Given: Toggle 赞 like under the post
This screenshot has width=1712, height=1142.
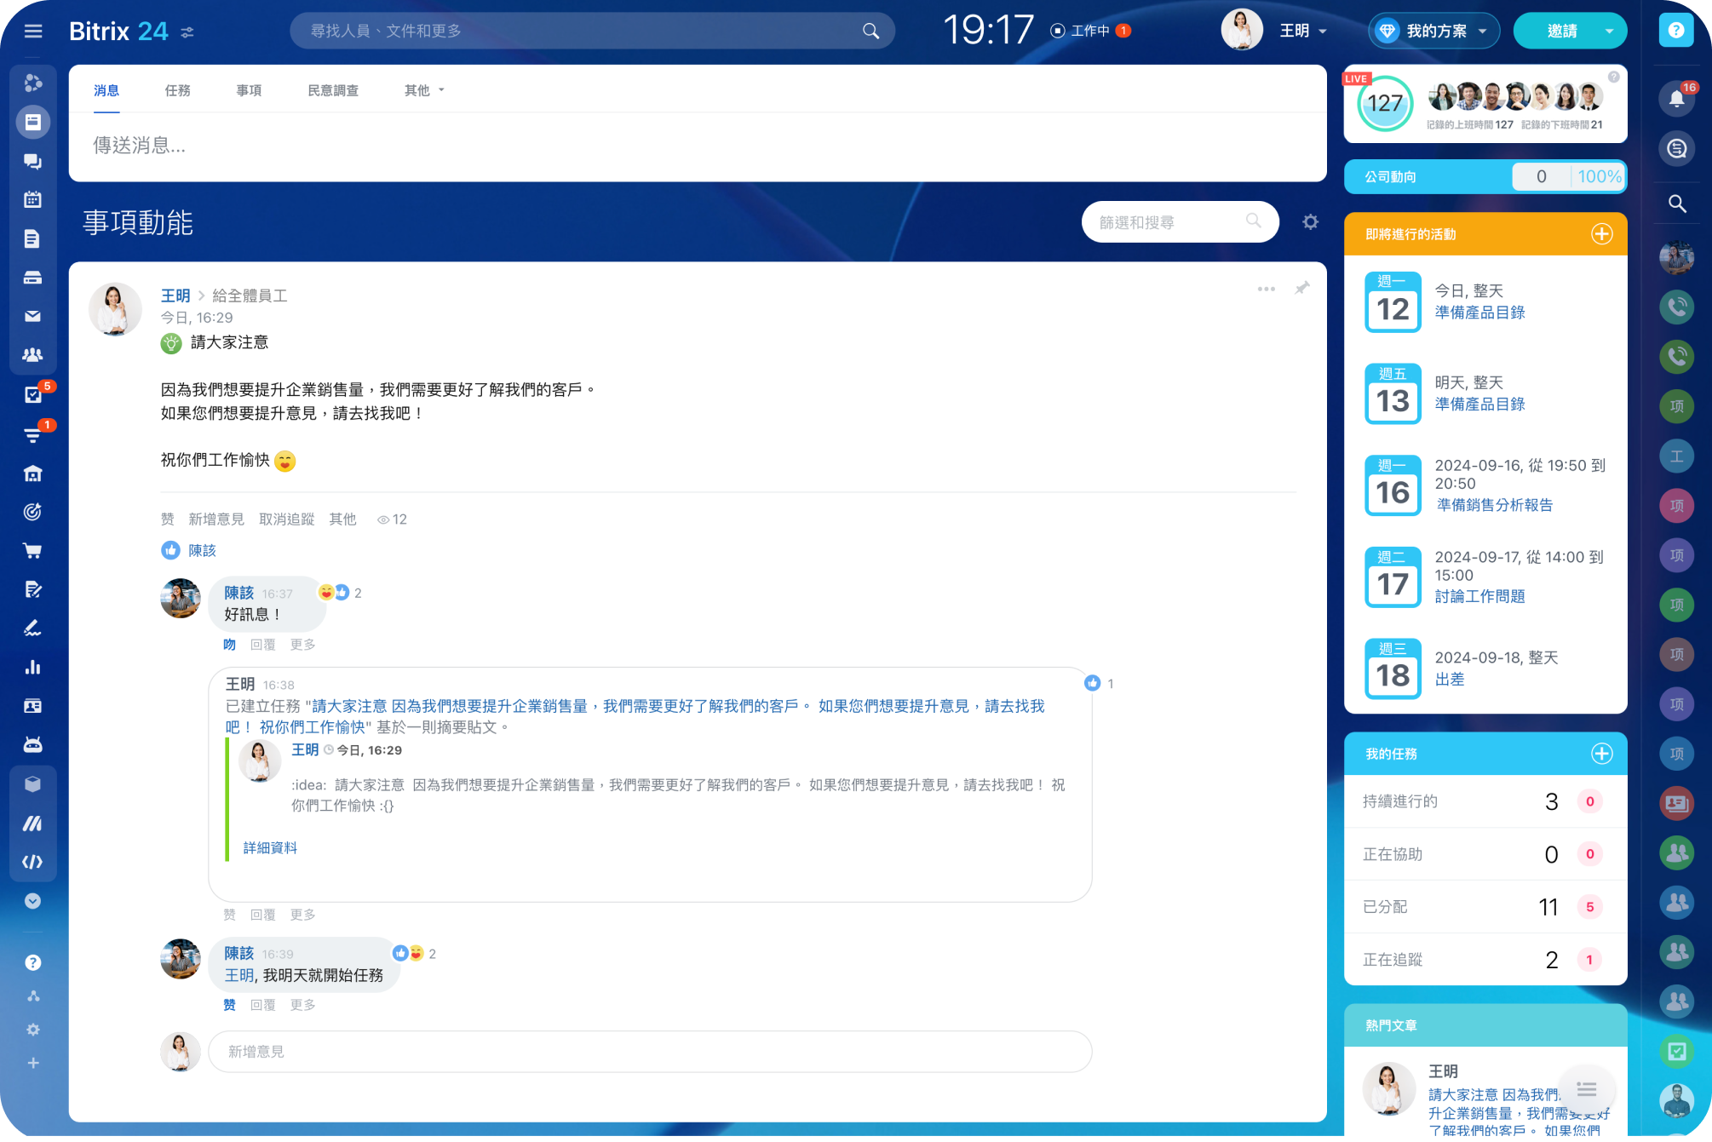Looking at the screenshot, I should click(x=167, y=519).
